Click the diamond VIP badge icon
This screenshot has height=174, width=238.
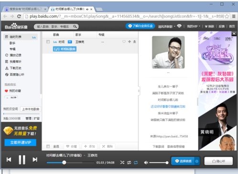coord(179,26)
